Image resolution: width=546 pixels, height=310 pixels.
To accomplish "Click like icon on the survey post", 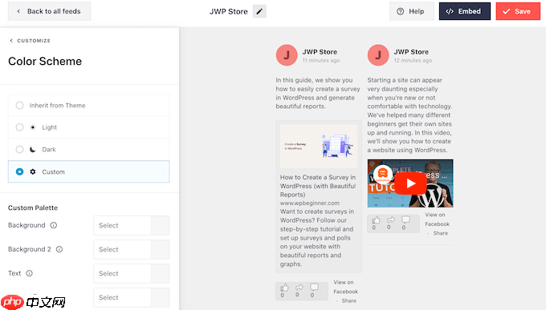I will [284, 288].
